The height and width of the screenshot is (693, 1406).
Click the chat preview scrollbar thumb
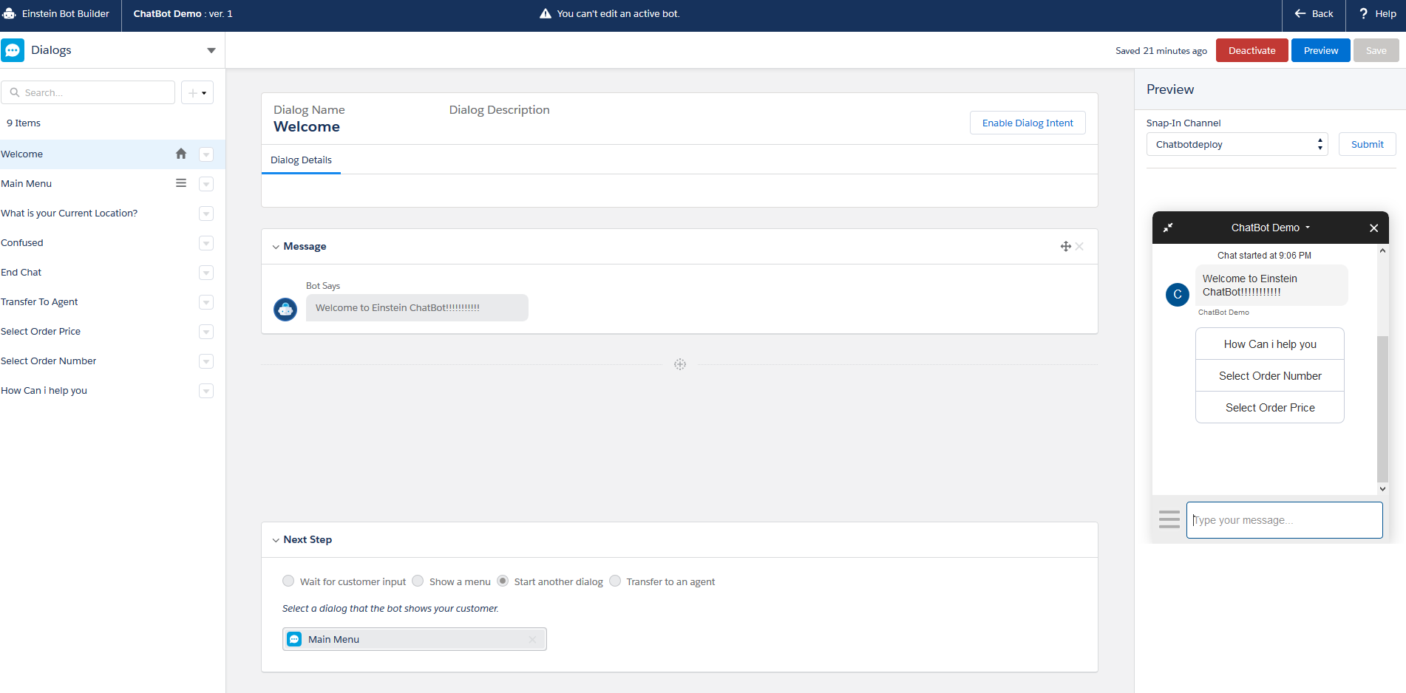coord(1382,409)
